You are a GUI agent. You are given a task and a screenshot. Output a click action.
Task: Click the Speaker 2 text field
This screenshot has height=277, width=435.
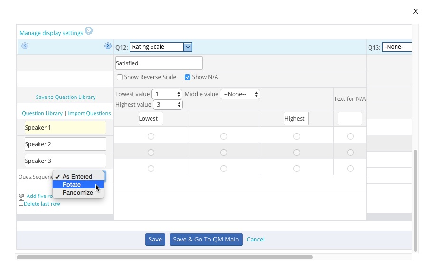click(x=66, y=144)
